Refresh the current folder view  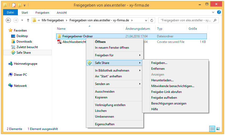[x=152, y=20]
